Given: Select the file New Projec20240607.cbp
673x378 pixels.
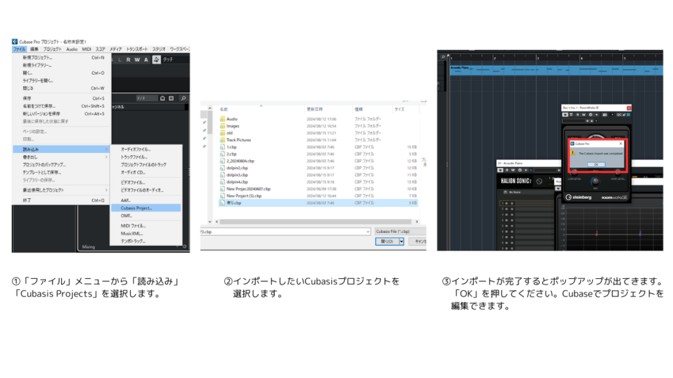Looking at the screenshot, I should (317, 188).
